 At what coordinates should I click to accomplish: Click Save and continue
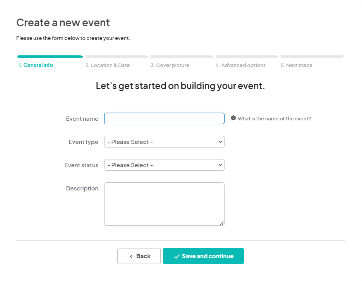[203, 256]
